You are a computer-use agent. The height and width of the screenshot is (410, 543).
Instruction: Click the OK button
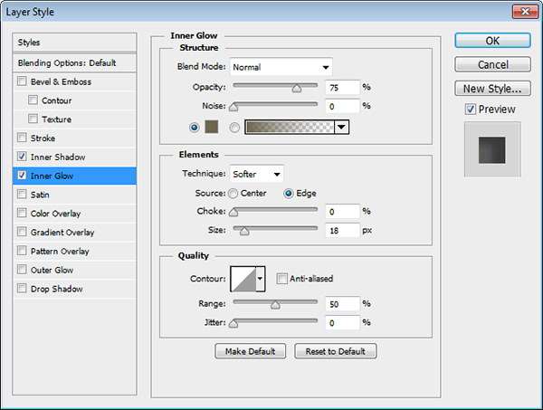(x=491, y=41)
